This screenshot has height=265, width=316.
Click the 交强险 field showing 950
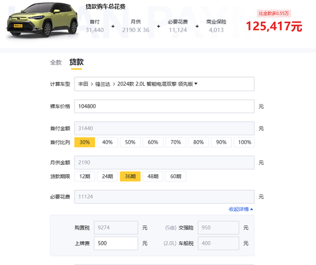pos(218,227)
